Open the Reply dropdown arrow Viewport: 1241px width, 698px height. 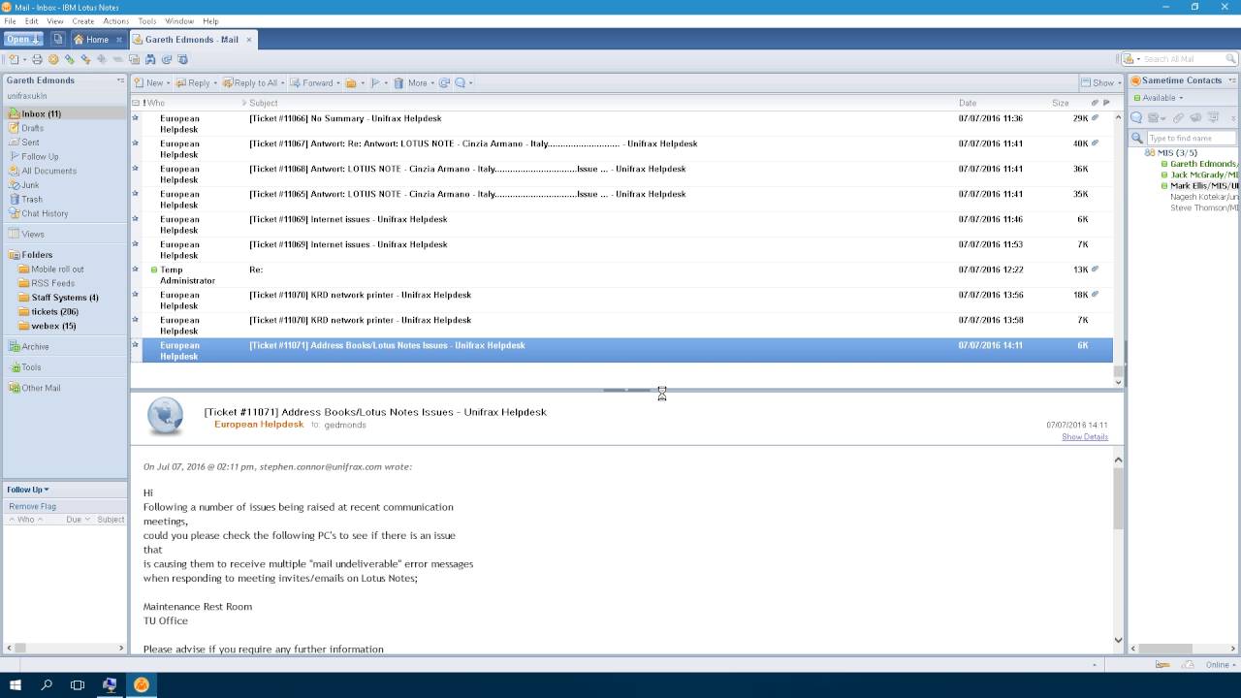coord(215,83)
